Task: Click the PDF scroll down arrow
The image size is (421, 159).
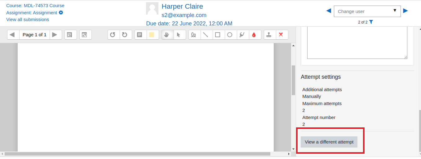Action: click(x=293, y=149)
